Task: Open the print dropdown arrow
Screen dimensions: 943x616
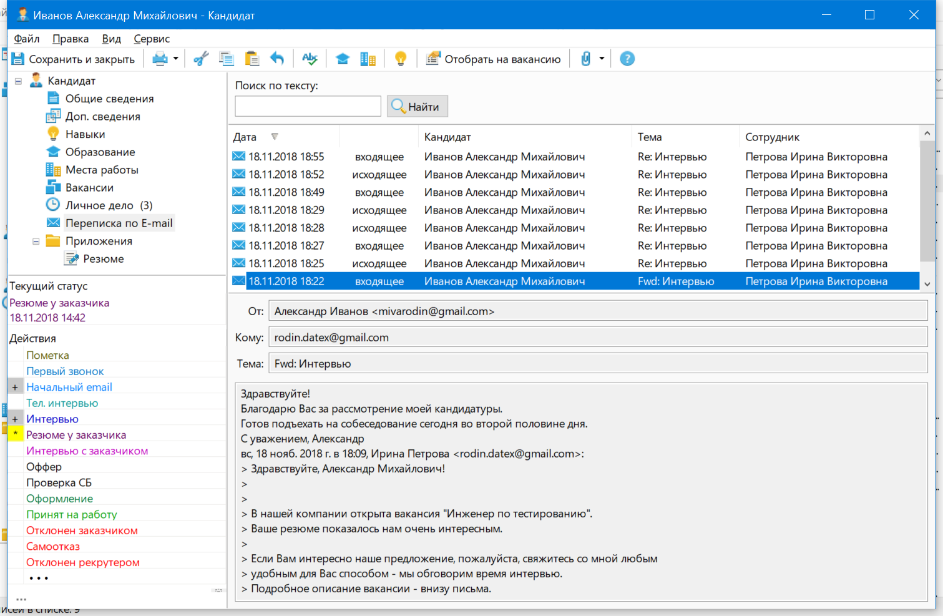Action: [176, 59]
